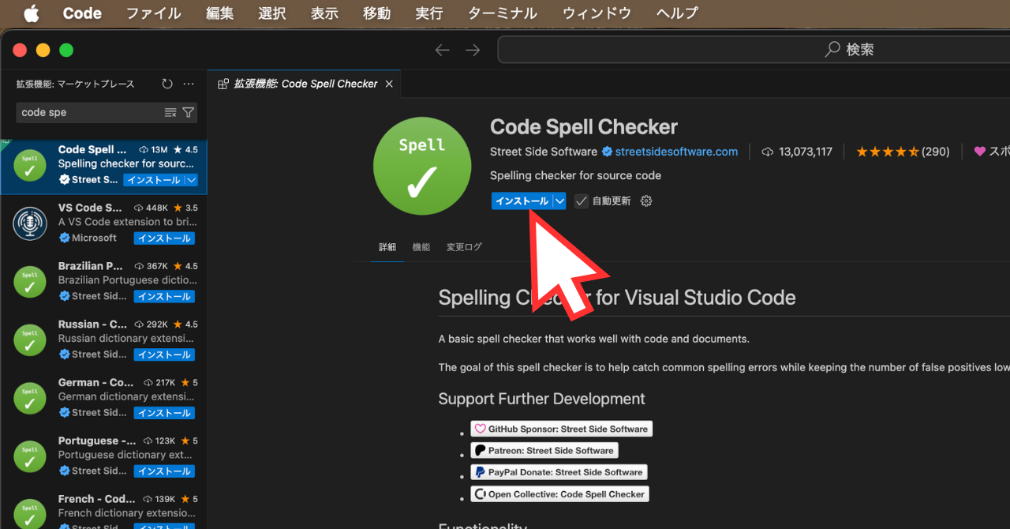Open the extension filter funnel icon

188,112
